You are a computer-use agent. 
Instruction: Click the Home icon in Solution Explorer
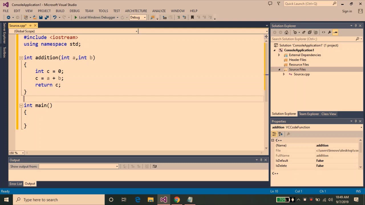(x=287, y=32)
